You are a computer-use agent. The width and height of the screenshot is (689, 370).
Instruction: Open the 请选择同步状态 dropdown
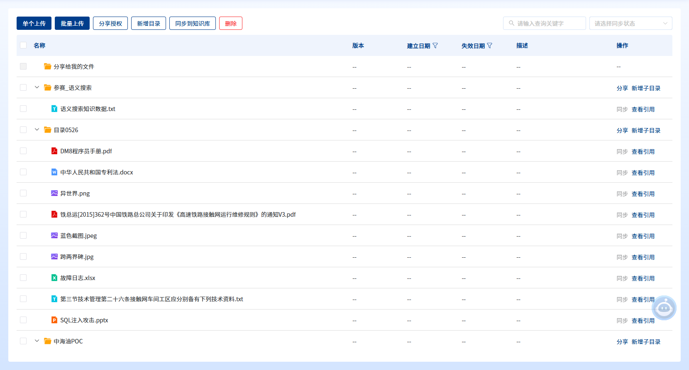pyautogui.click(x=630, y=23)
